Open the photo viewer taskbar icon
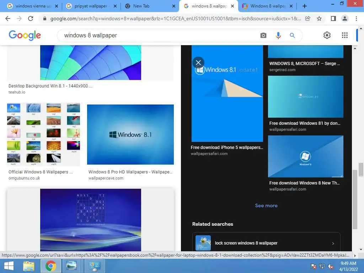 71,266
